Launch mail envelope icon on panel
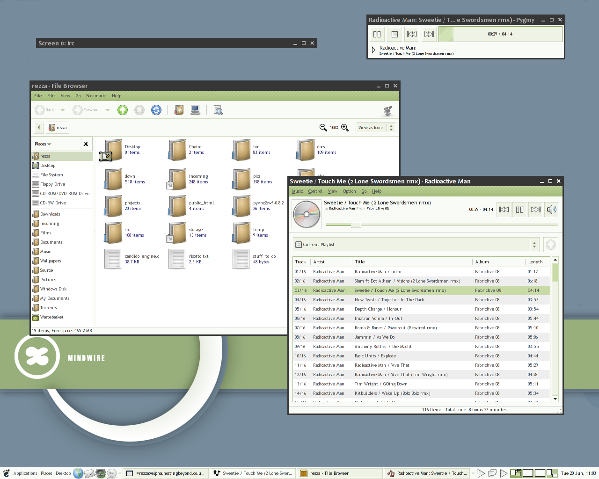The width and height of the screenshot is (599, 479). coord(89,473)
